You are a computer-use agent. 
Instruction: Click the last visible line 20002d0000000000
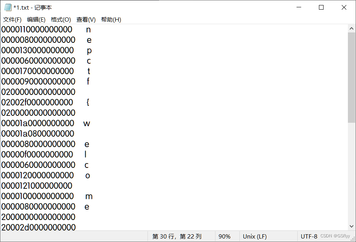[39, 227]
